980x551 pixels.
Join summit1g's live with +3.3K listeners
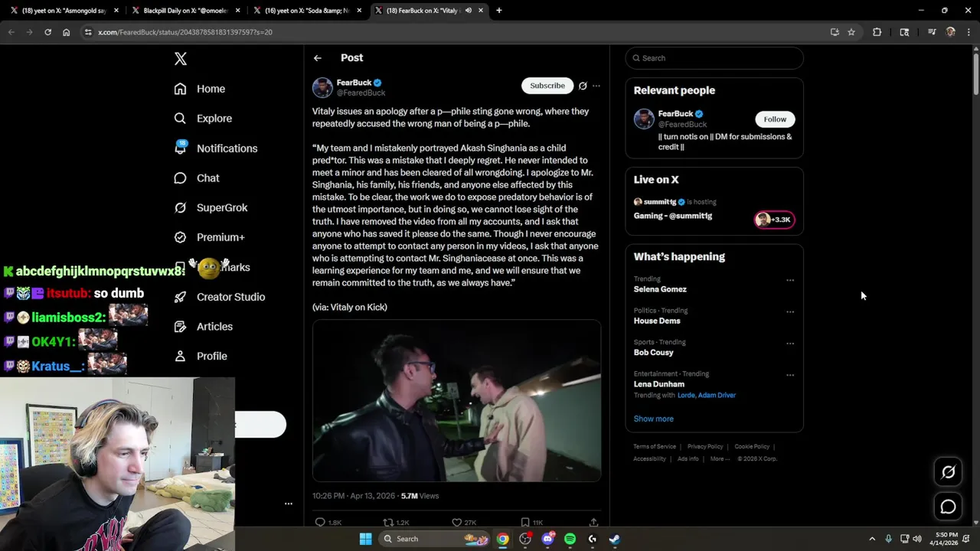tap(774, 220)
